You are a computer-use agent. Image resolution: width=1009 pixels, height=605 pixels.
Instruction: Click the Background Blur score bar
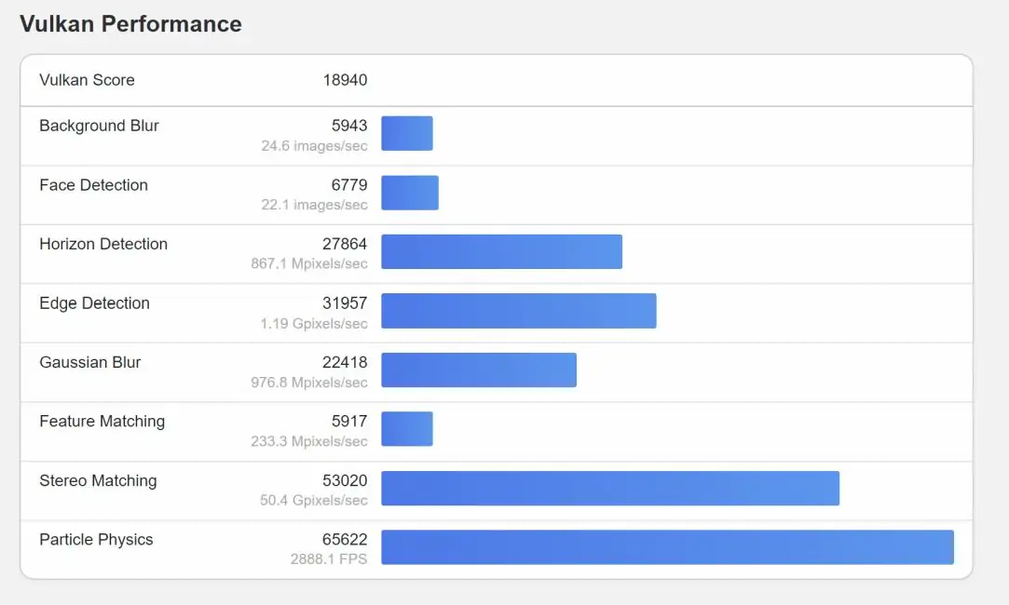click(407, 133)
